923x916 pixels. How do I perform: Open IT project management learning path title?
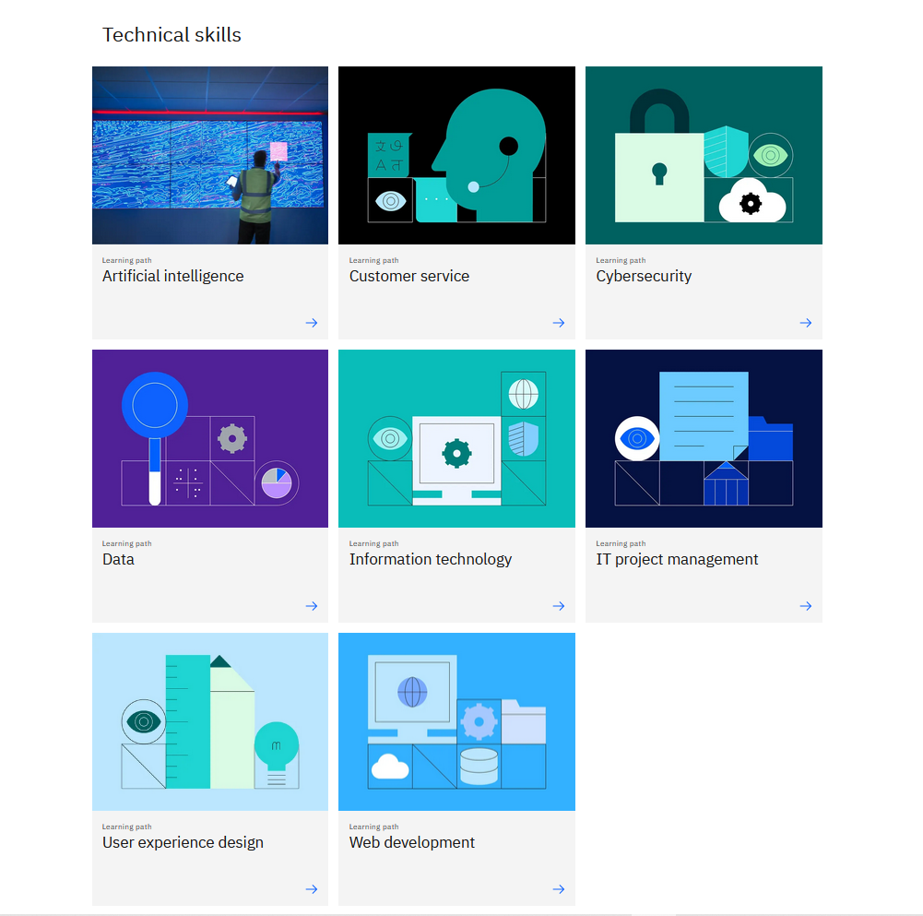(x=677, y=559)
